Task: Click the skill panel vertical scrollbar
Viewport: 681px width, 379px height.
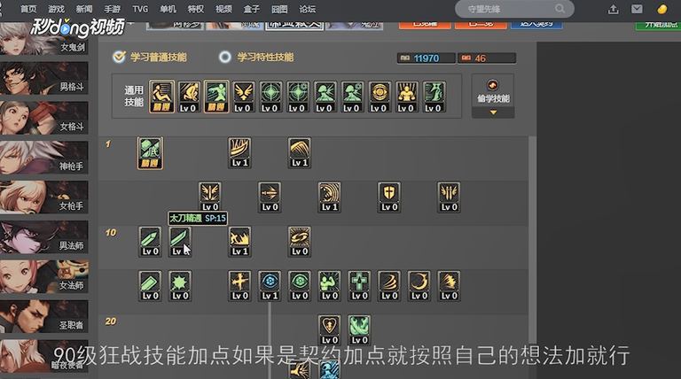Action: tap(532, 240)
